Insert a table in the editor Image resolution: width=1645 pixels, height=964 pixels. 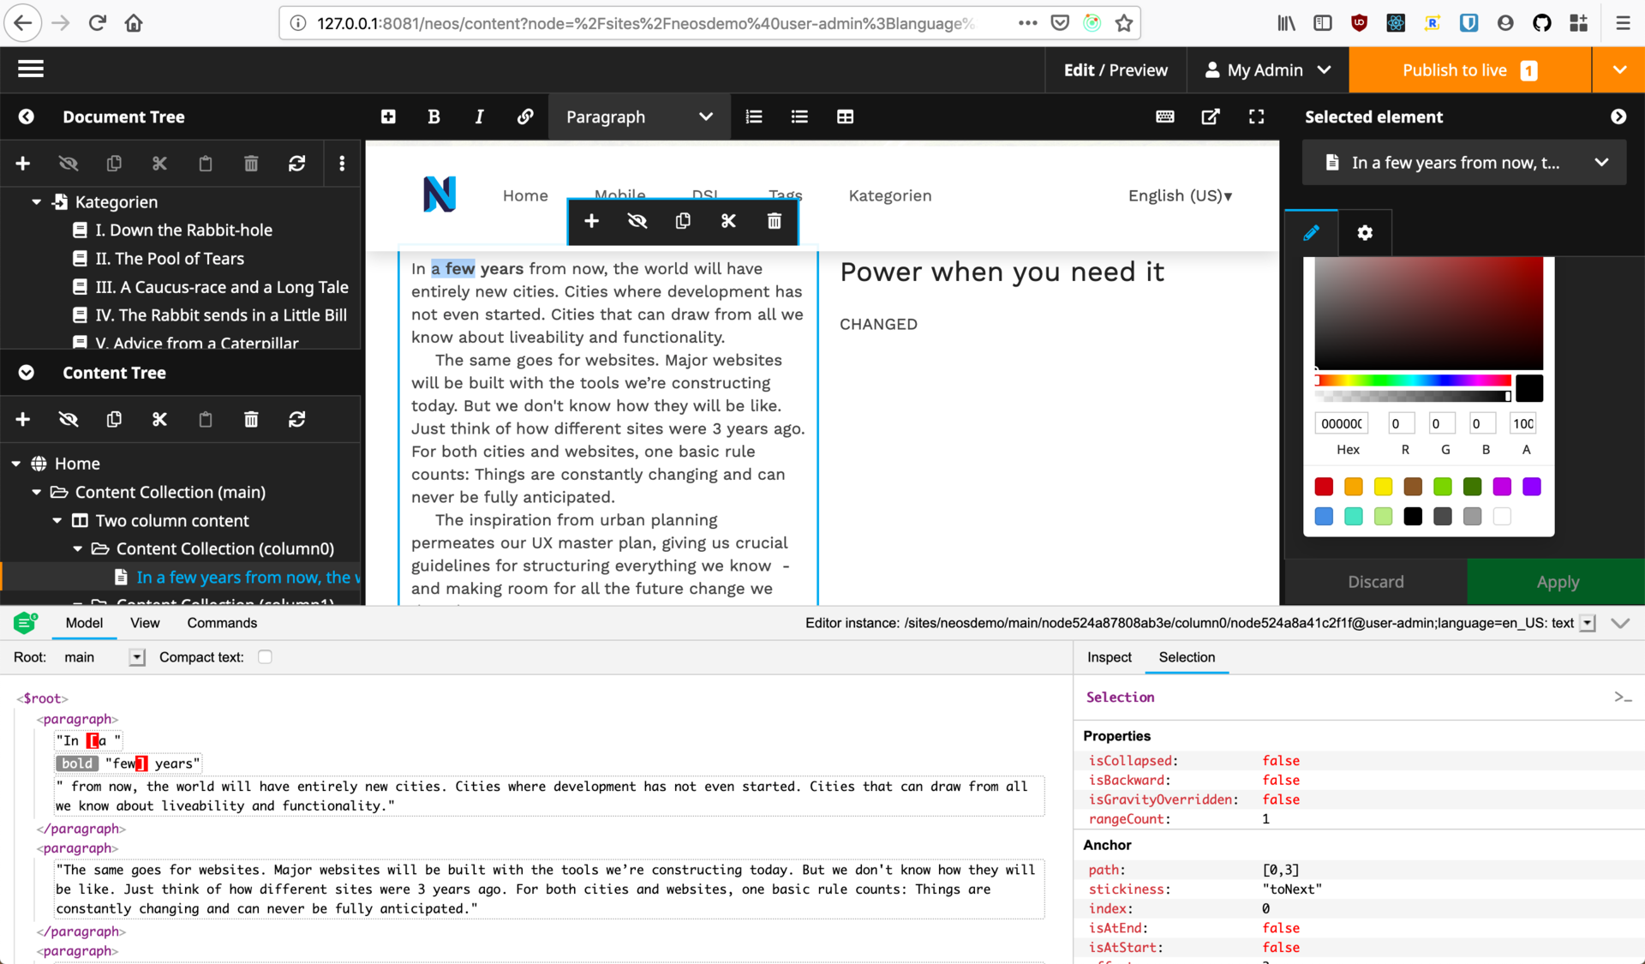click(x=845, y=117)
